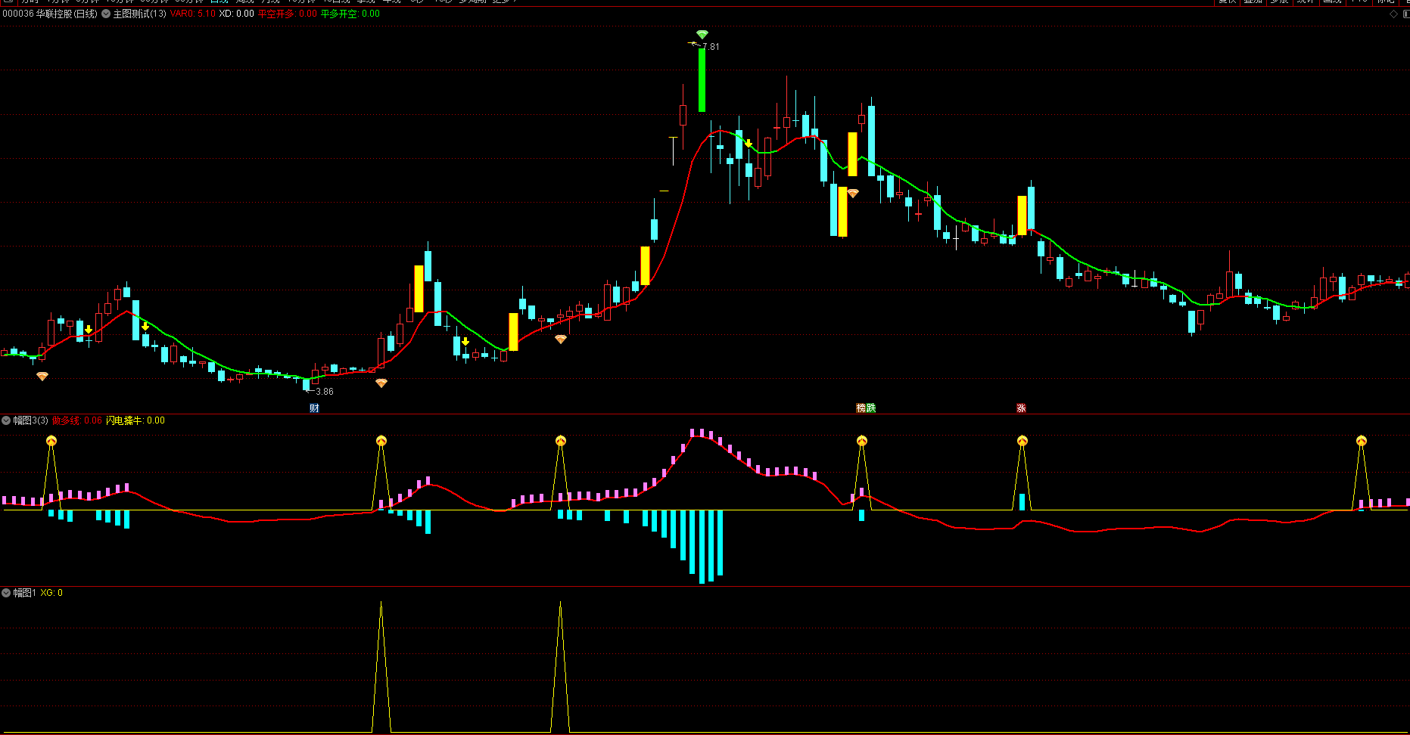Click the 榜跌 marker on the date axis
This screenshot has height=735, width=1410.
click(866, 408)
